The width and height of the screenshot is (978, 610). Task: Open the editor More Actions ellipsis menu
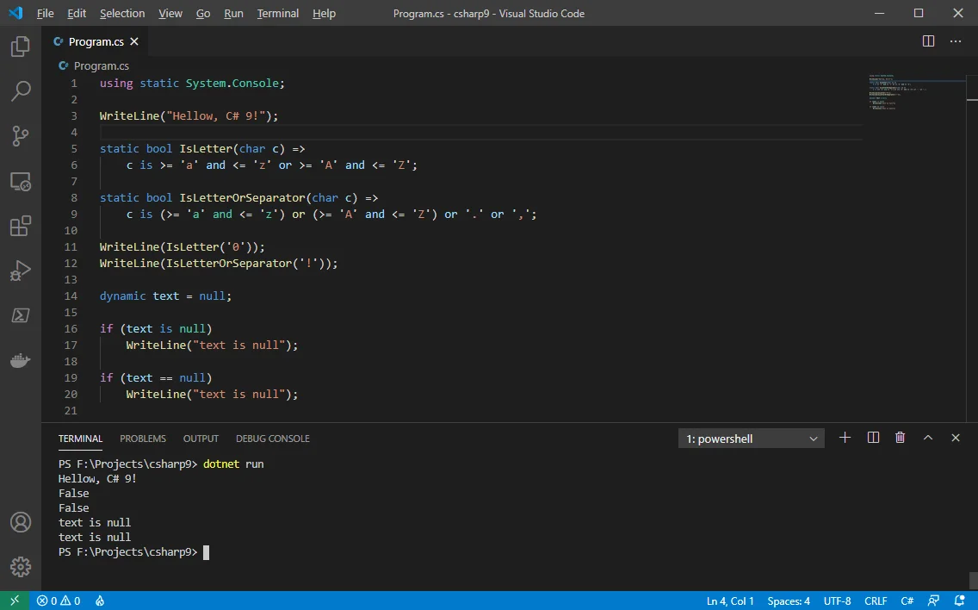click(x=956, y=41)
